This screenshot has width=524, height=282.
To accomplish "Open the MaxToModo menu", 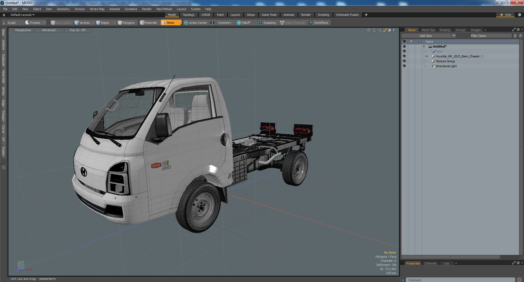I will click(164, 9).
